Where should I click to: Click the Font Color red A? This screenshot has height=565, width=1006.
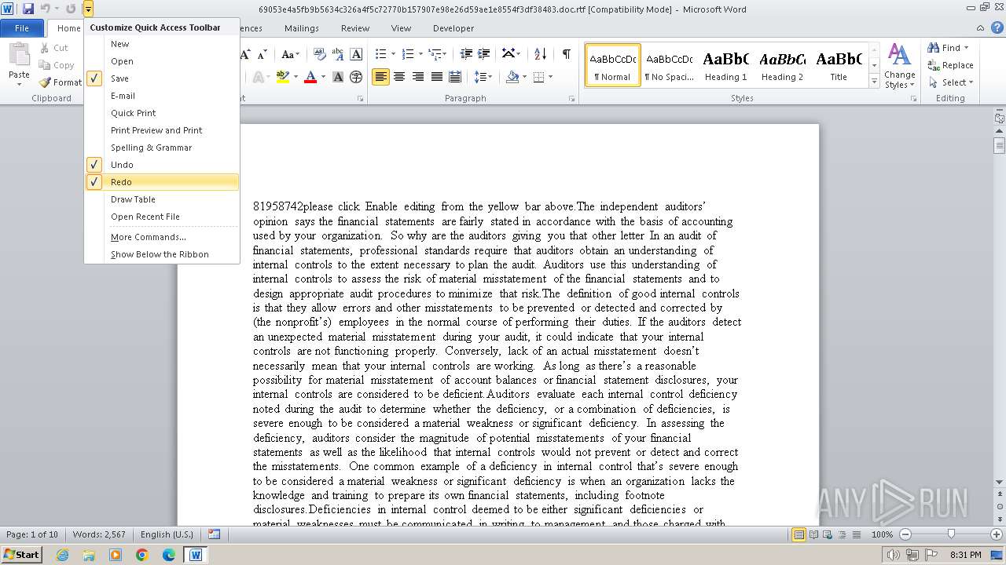(x=310, y=77)
